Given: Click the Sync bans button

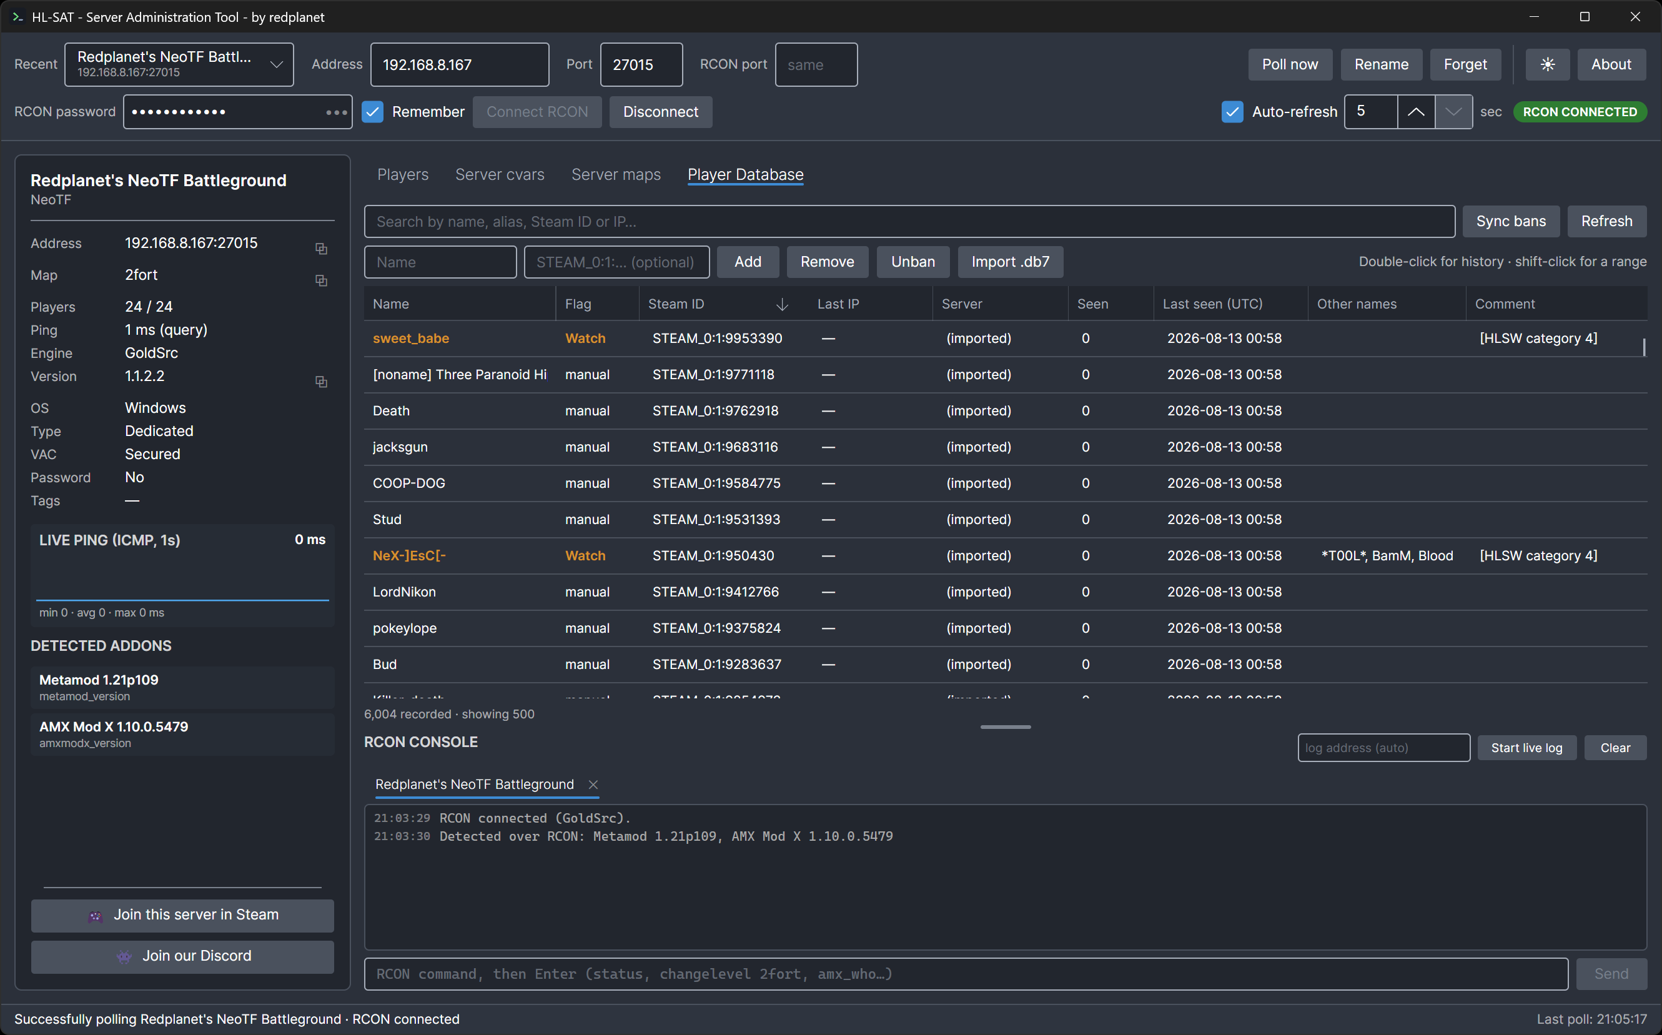Looking at the screenshot, I should click(1511, 221).
